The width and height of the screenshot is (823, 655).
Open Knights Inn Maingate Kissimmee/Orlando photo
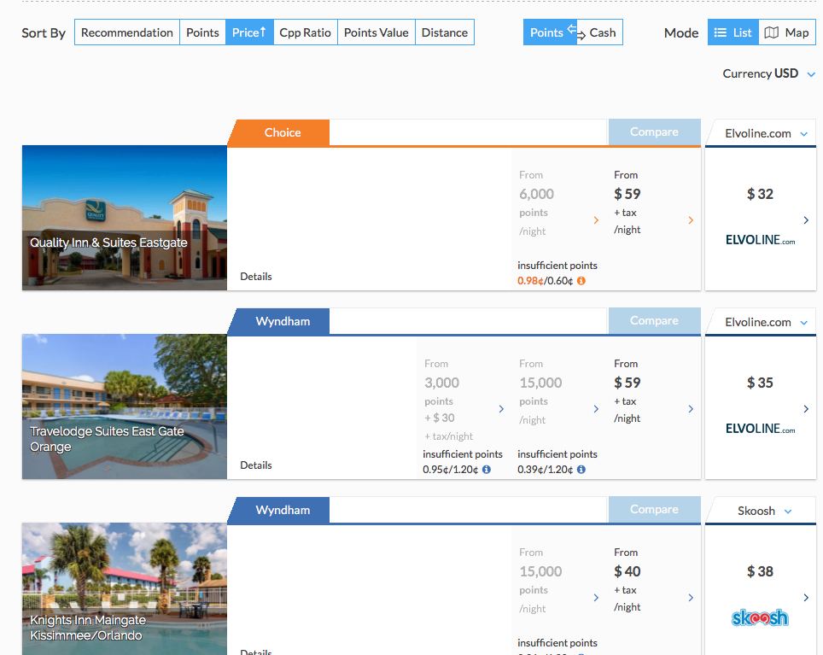point(125,589)
